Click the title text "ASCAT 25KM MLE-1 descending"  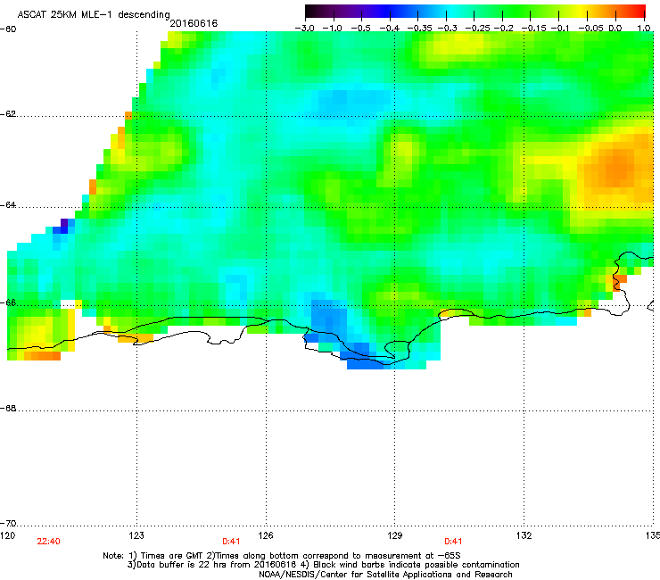tap(94, 14)
